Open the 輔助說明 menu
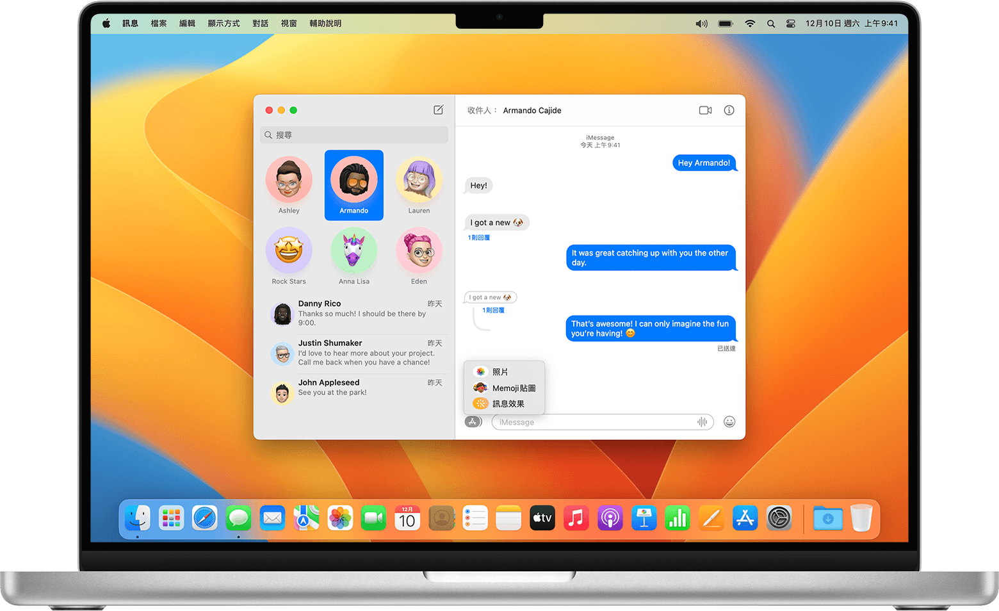The width and height of the screenshot is (999, 611). pos(325,23)
